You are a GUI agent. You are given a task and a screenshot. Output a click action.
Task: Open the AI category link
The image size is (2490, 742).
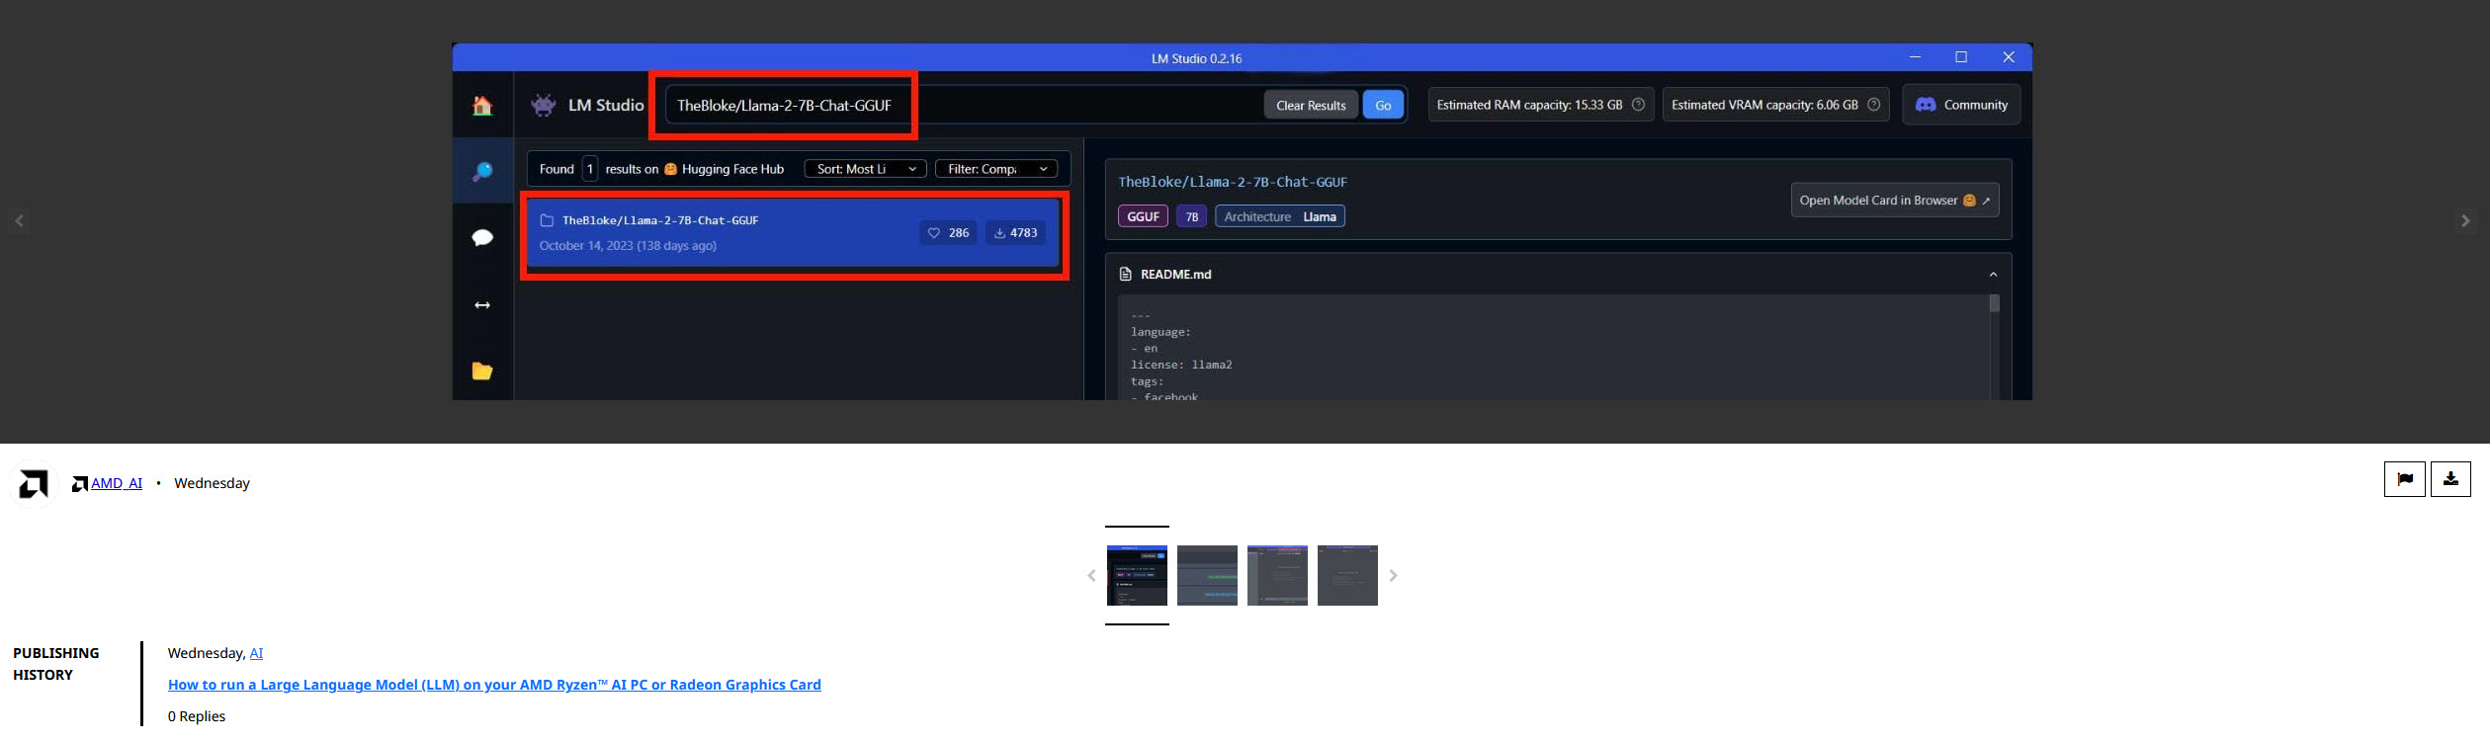(256, 653)
